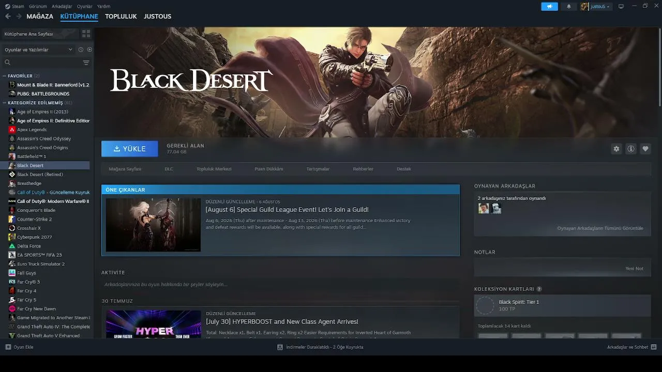Screen dimensions: 662x372
Task: Switch to the TOPLULUK tab
Action: [121, 17]
